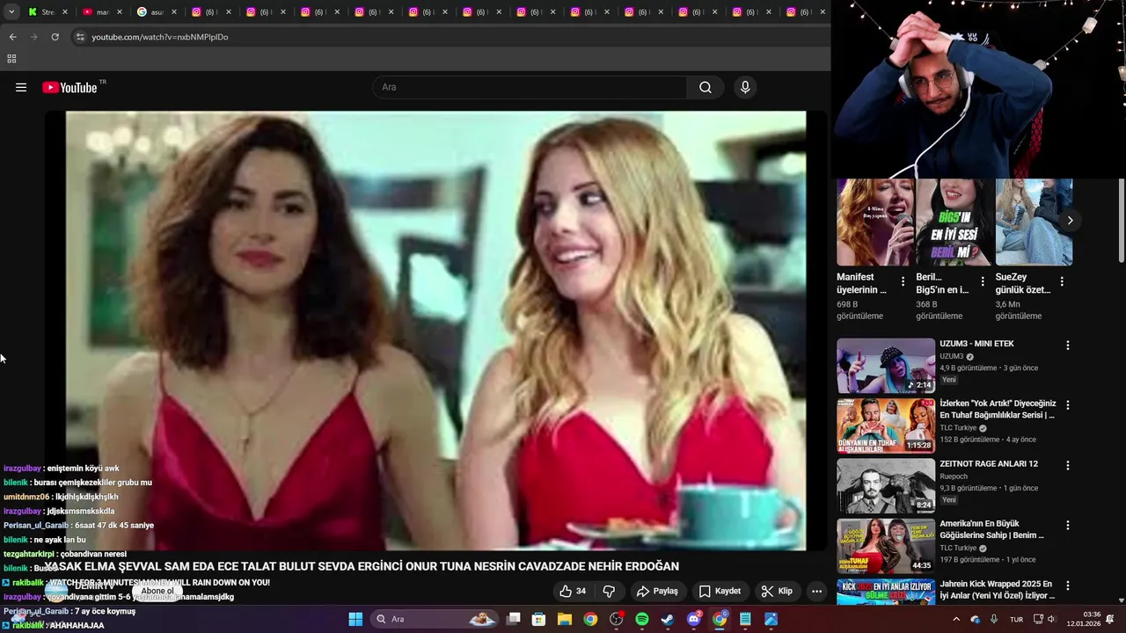This screenshot has width=1126, height=633.
Task: Click the main video player frame
Action: click(435, 331)
